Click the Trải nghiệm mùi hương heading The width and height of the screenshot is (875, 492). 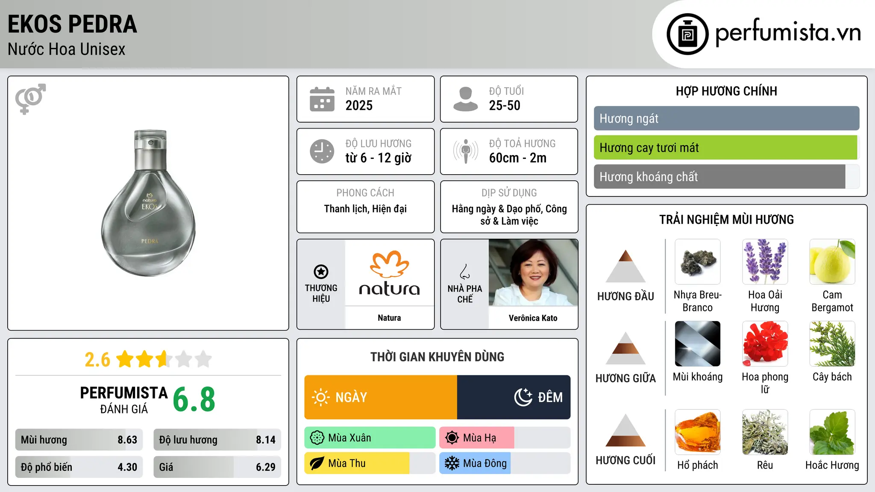tap(726, 220)
